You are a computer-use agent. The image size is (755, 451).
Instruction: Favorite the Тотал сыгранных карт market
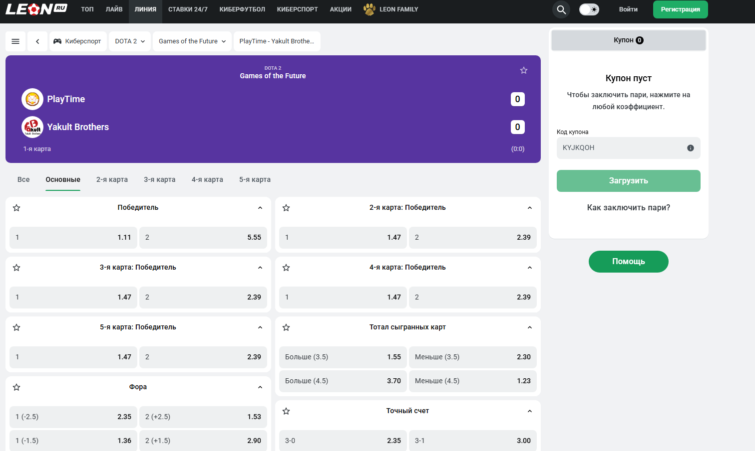pos(286,327)
